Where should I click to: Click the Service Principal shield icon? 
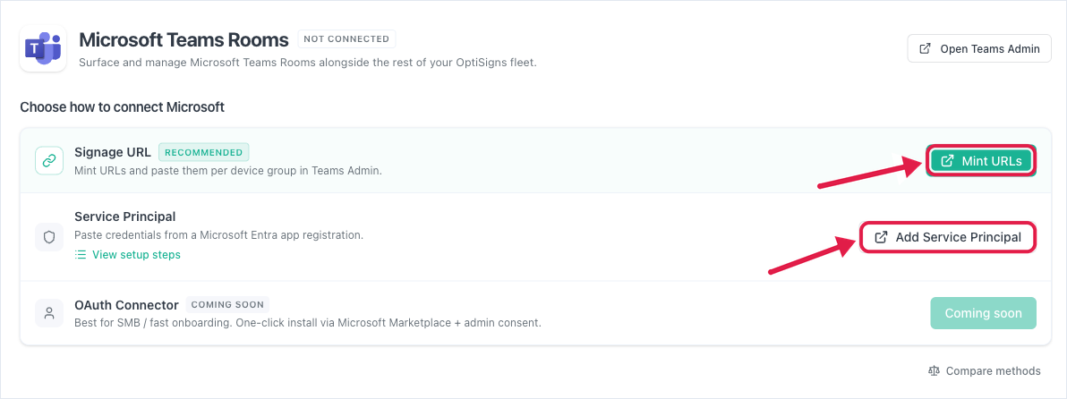pyautogui.click(x=49, y=237)
